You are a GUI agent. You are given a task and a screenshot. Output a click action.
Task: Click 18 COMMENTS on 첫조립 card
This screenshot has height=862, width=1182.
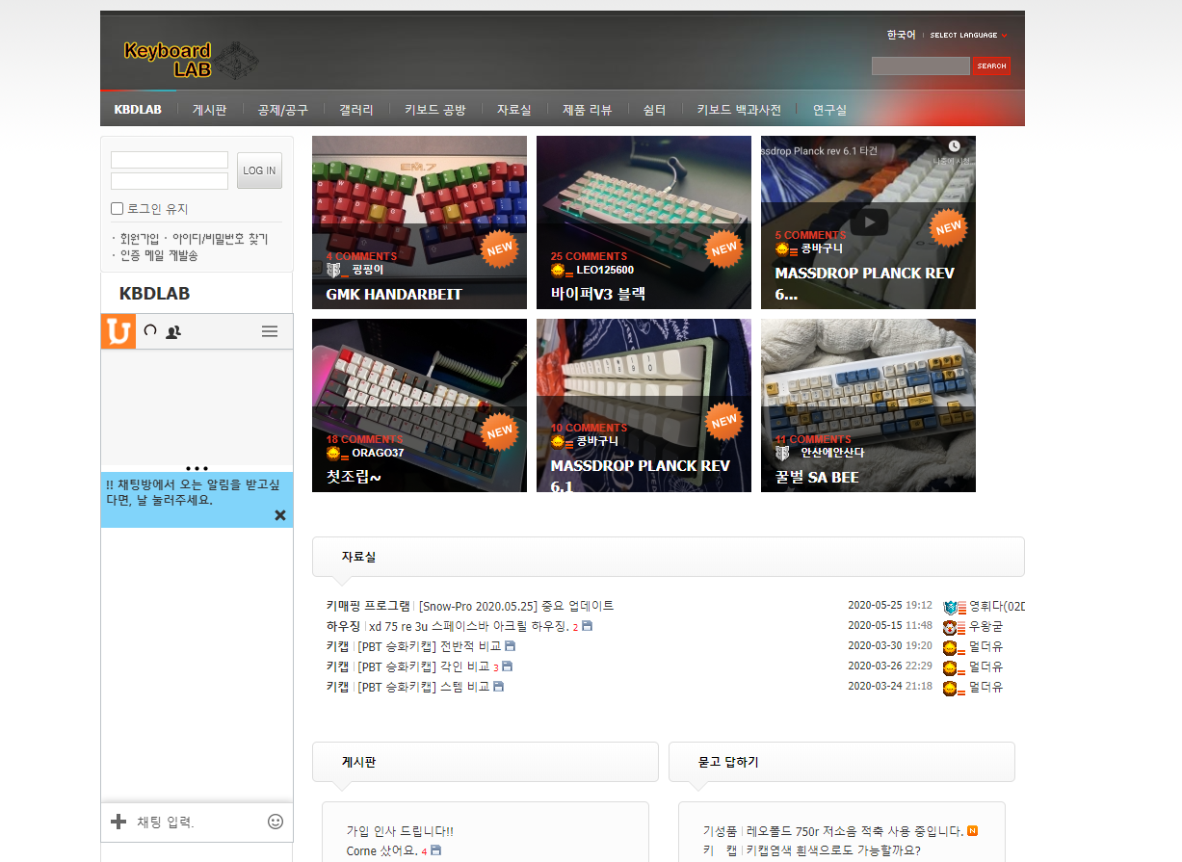pos(364,439)
